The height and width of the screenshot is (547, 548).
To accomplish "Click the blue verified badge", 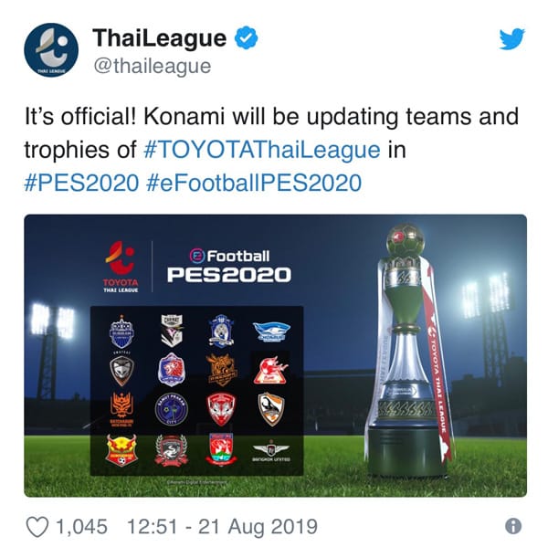I will coord(246,37).
